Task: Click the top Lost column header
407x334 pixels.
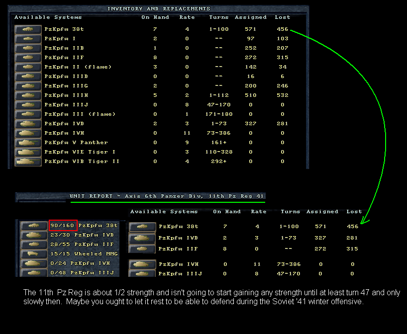Action: (x=283, y=17)
